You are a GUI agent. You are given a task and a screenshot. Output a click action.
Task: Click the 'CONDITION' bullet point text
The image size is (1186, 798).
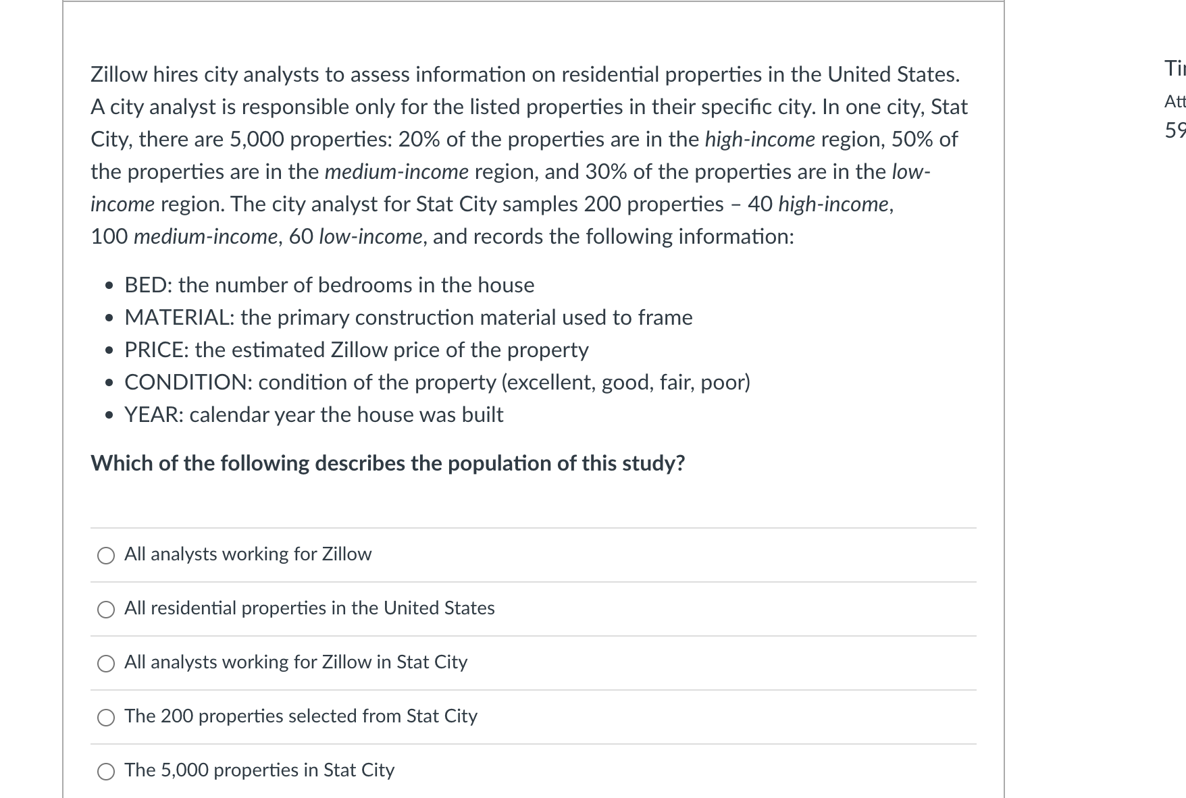click(437, 382)
